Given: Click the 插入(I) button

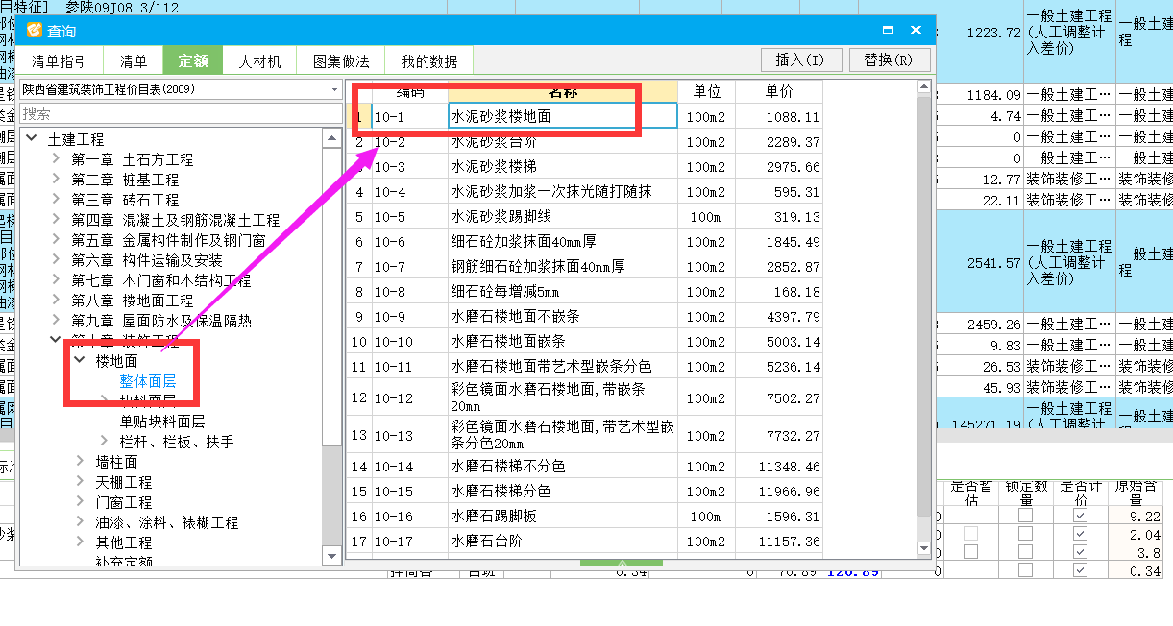Looking at the screenshot, I should [800, 60].
